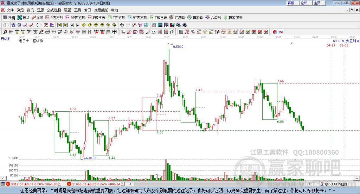Open the 浏览 menu
Screen dimensions: 360x194
[x=20, y=10]
